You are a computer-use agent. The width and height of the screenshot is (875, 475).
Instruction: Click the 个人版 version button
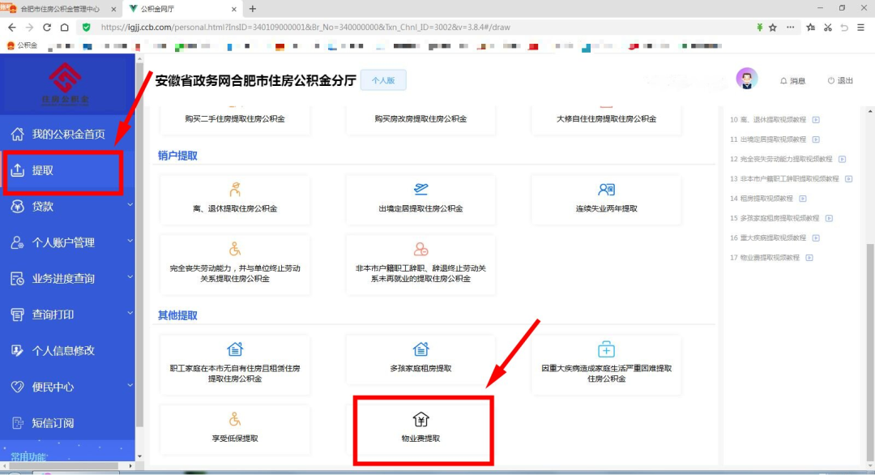(x=382, y=80)
